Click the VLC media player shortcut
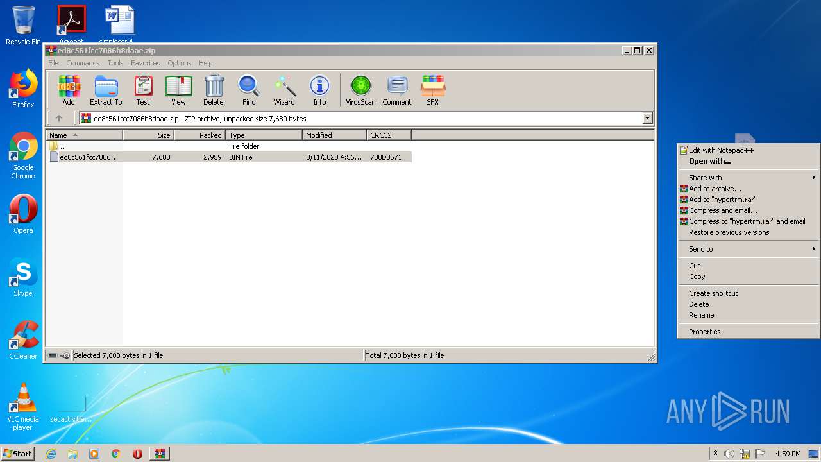The width and height of the screenshot is (821, 462). (23, 407)
